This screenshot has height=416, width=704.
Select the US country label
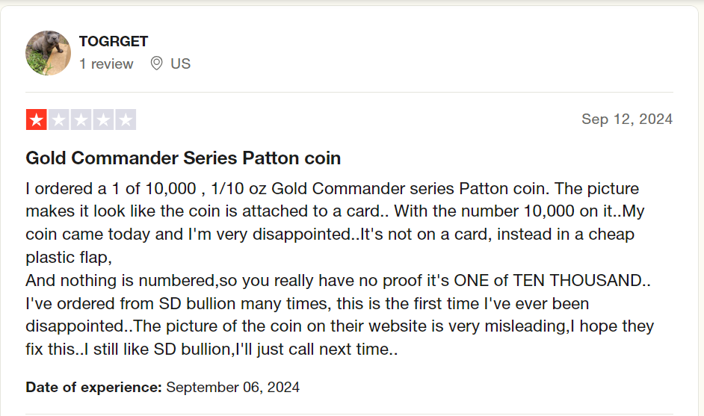coord(181,63)
